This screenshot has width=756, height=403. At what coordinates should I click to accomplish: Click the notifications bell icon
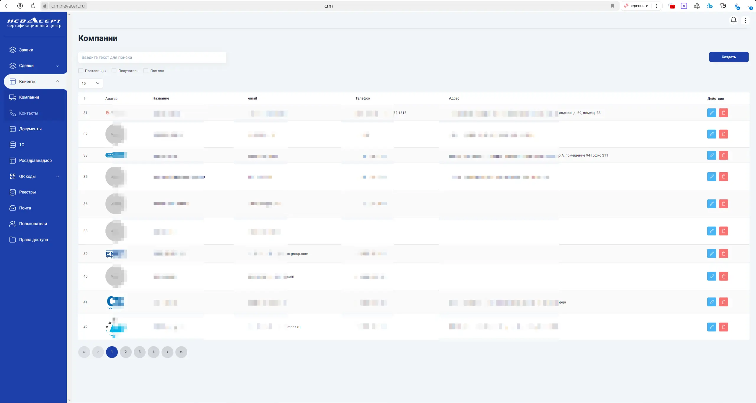(733, 20)
